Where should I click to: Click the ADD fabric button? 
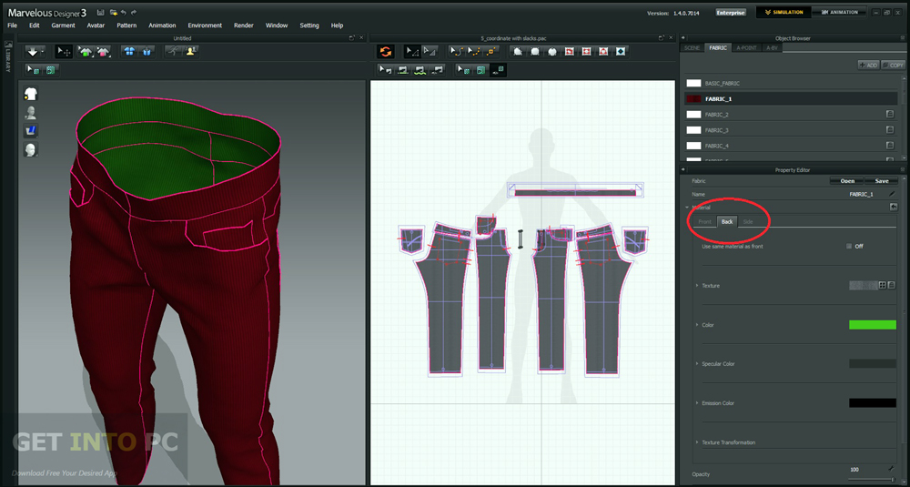[x=867, y=66]
